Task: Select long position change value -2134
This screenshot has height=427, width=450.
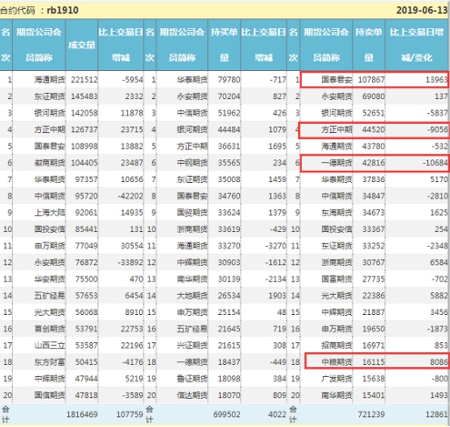Action: pyautogui.click(x=275, y=280)
